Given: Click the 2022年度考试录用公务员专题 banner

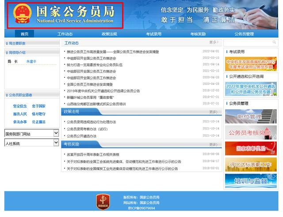Looking at the screenshot, I should [x=251, y=64].
